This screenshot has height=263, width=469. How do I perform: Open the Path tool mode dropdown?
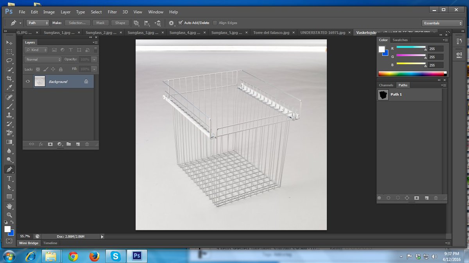38,23
